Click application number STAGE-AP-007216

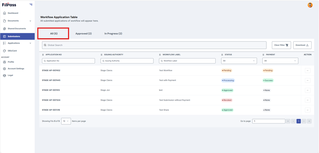51,110
